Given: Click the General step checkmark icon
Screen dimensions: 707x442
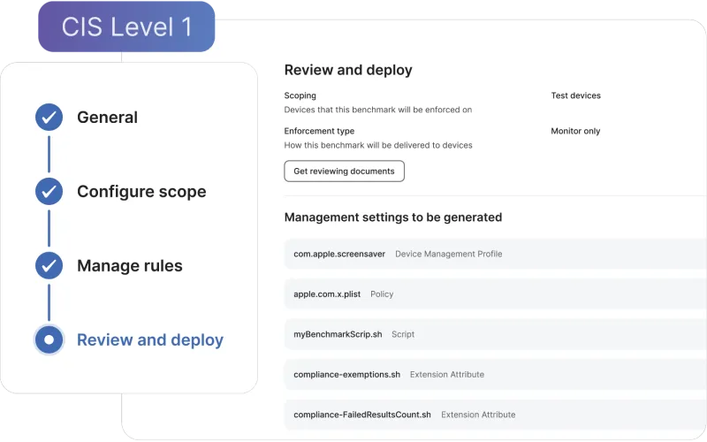Looking at the screenshot, I should point(49,118).
